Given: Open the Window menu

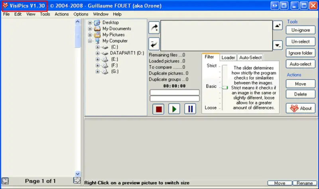Looking at the screenshot, I should coord(101,14).
